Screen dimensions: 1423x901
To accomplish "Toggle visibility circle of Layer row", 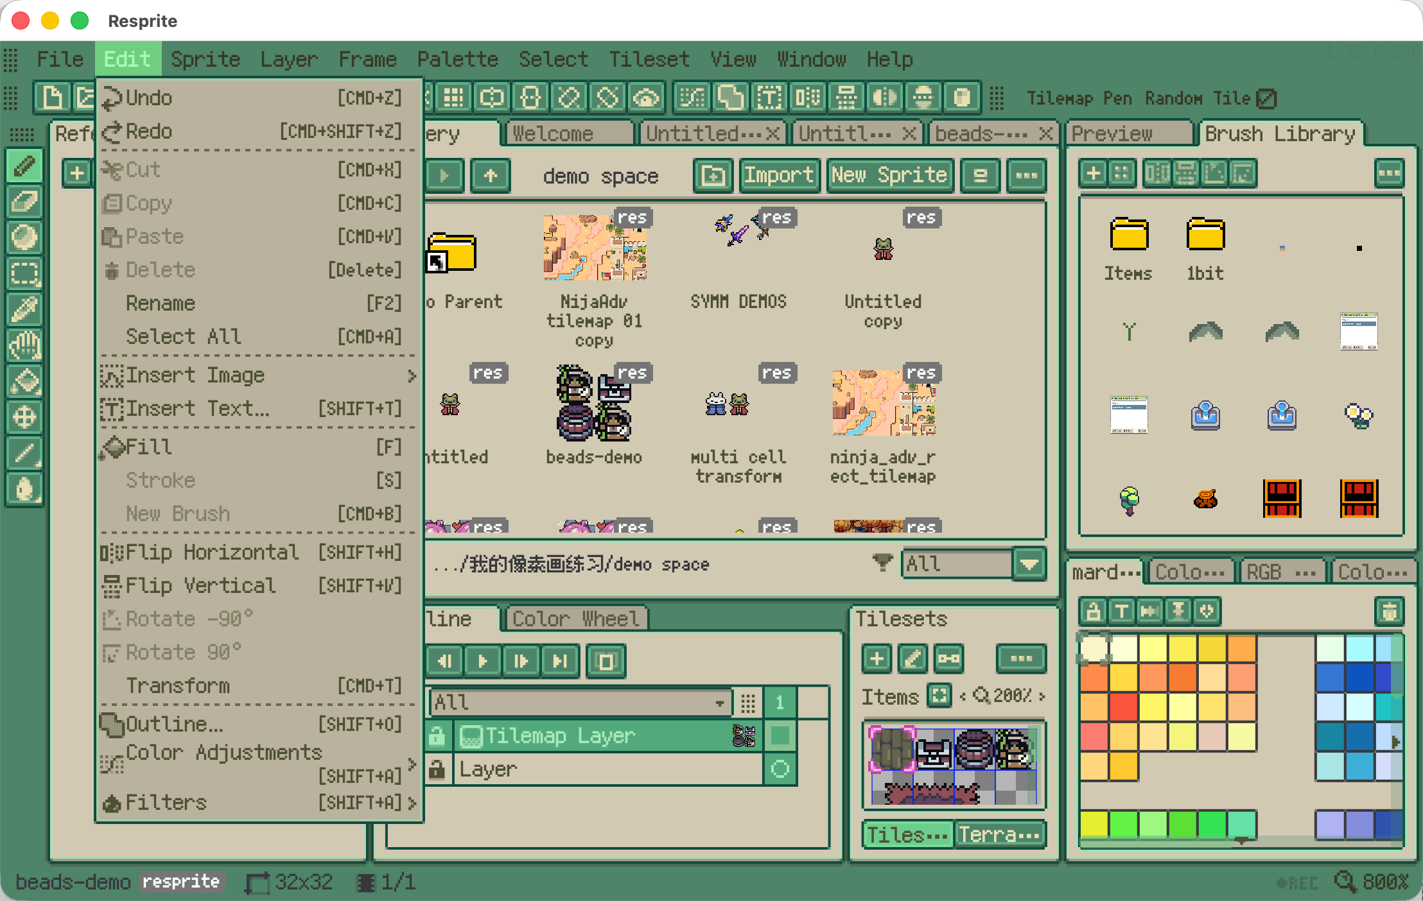I will pos(780,769).
